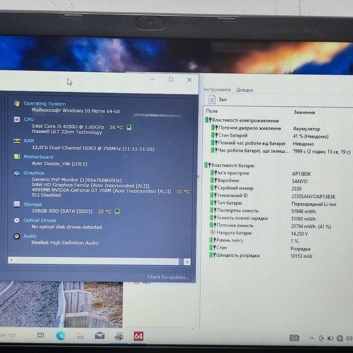Click the Поле column header
Viewport: 353px width, 353px height.
[212, 111]
